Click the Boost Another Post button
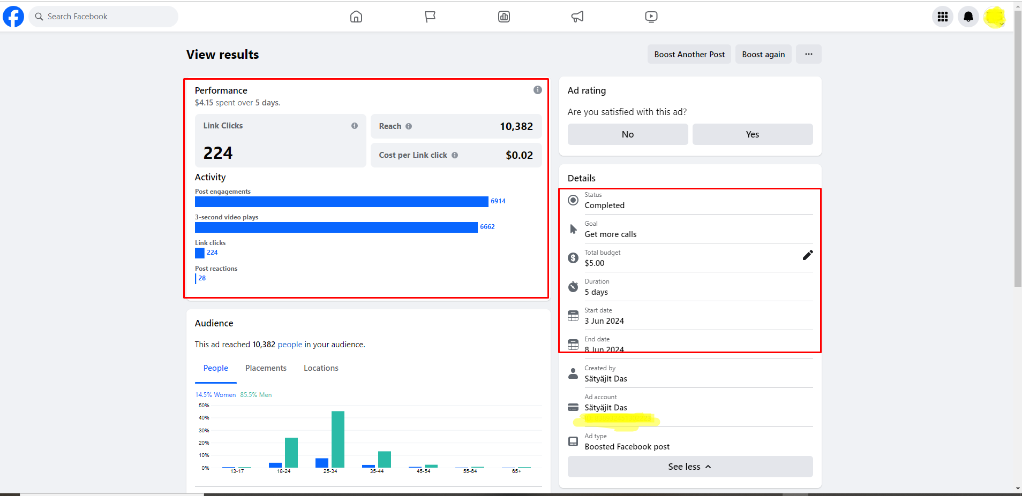Image resolution: width=1022 pixels, height=496 pixels. 689,54
